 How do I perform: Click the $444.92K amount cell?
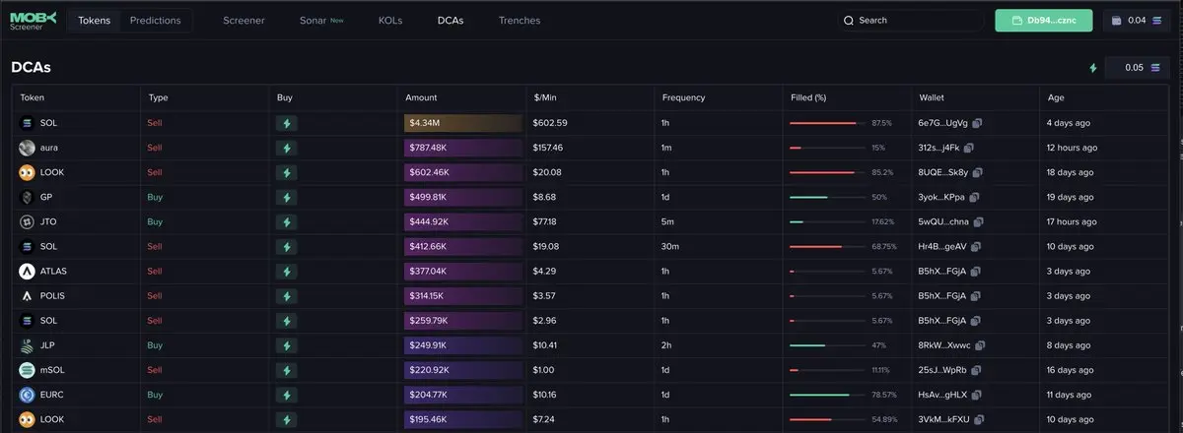click(463, 221)
